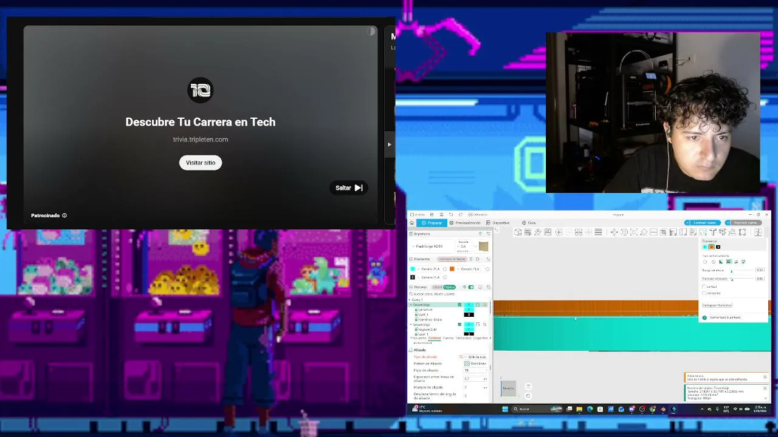The image size is (778, 437).
Task: Click the add plate grid icon
Action: pyautogui.click(x=528, y=232)
